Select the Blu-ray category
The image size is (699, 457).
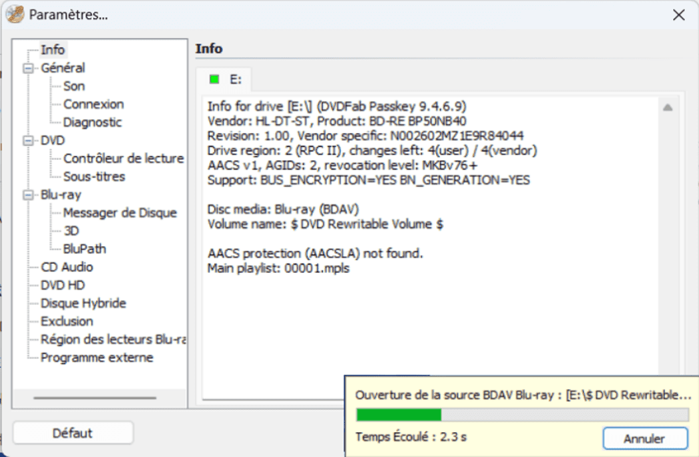pyautogui.click(x=61, y=195)
